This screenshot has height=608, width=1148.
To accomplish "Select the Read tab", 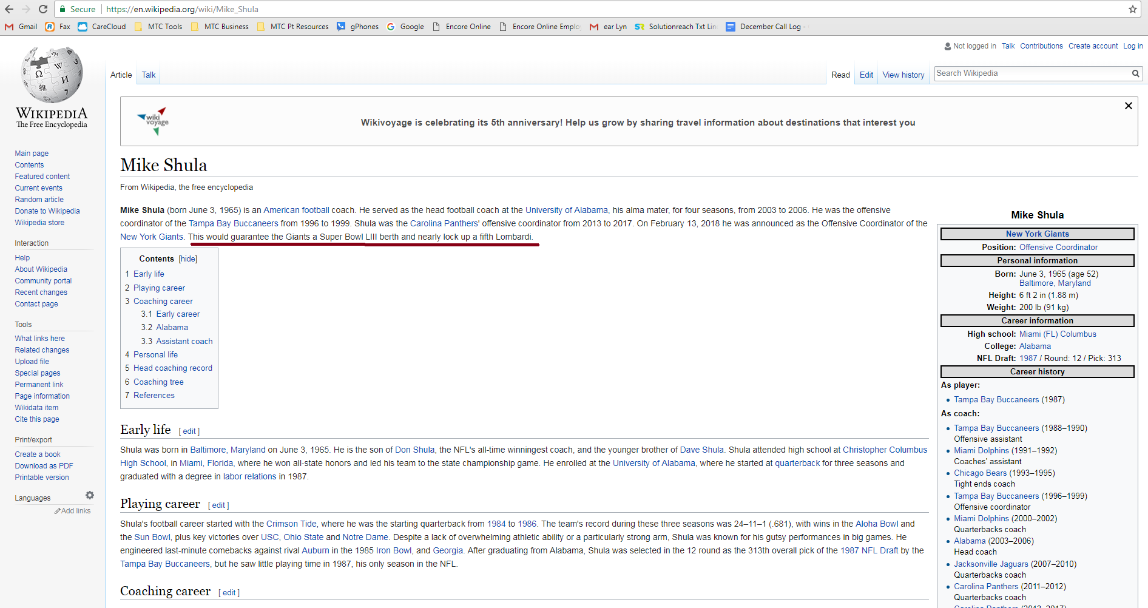I will 840,75.
